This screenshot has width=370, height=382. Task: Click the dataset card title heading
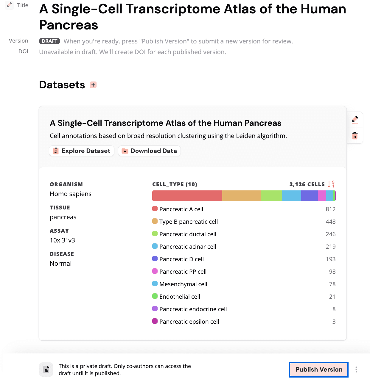coord(165,123)
